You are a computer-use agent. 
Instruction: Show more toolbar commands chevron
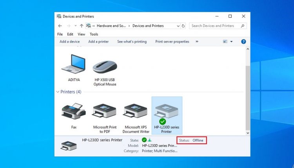pos(197,41)
